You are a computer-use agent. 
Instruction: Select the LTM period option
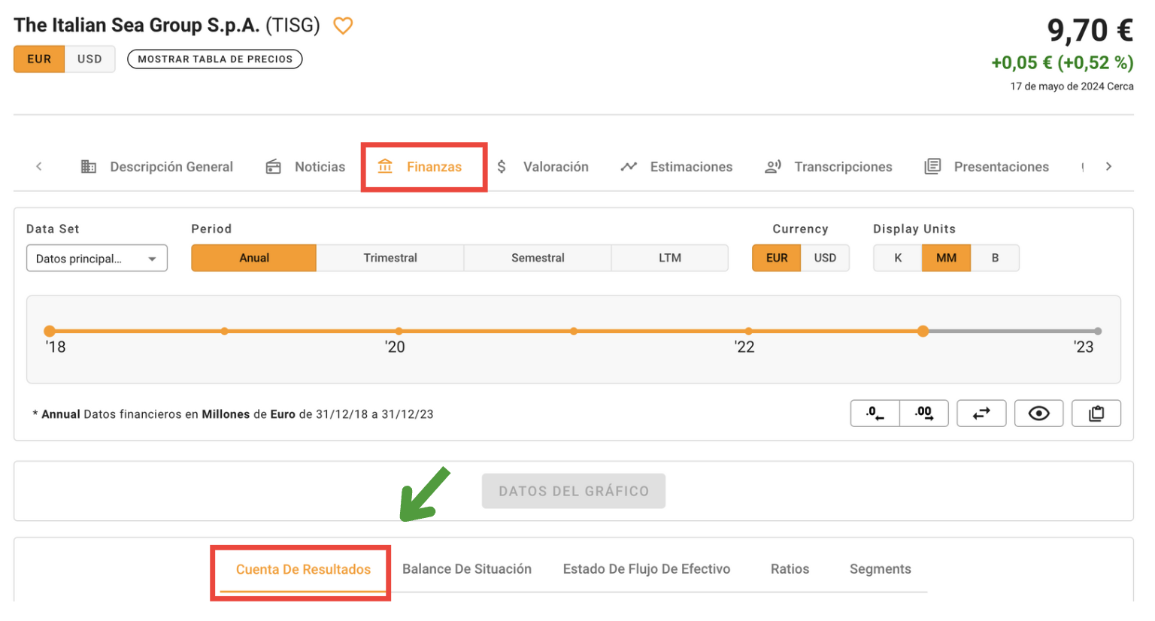670,258
